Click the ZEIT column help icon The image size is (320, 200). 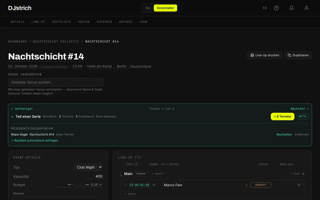pyautogui.click(x=136, y=165)
